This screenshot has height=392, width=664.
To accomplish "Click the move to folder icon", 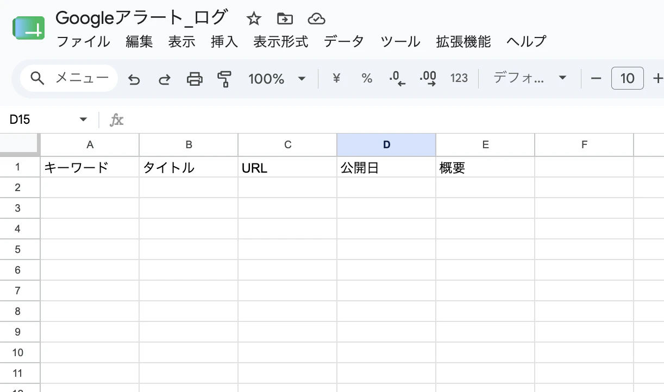I will [x=285, y=19].
